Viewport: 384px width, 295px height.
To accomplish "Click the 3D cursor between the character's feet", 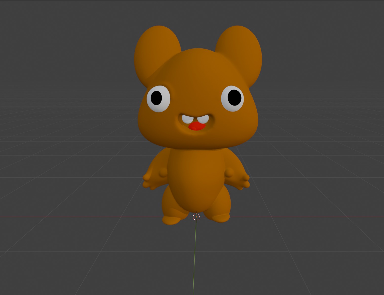I will click(x=196, y=217).
